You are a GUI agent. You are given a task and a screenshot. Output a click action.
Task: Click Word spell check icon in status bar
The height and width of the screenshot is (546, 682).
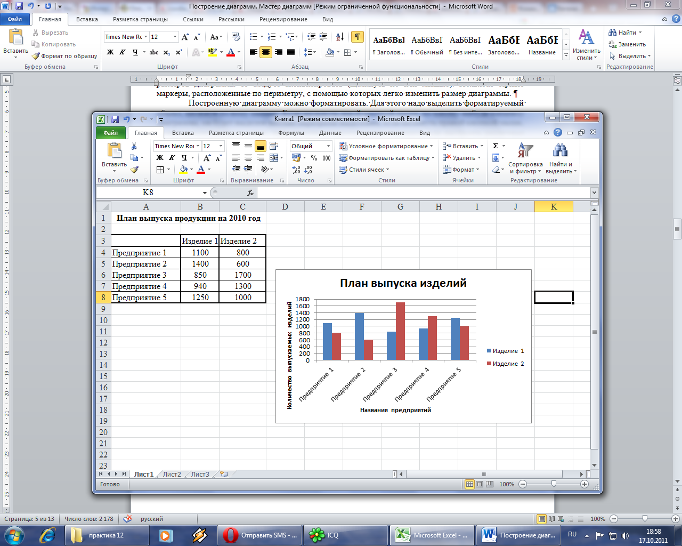click(x=127, y=519)
